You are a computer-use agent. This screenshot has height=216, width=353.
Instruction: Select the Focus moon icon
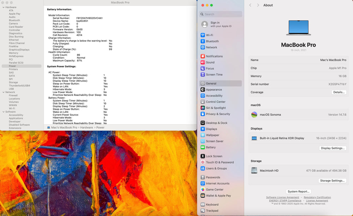[x=203, y=68]
